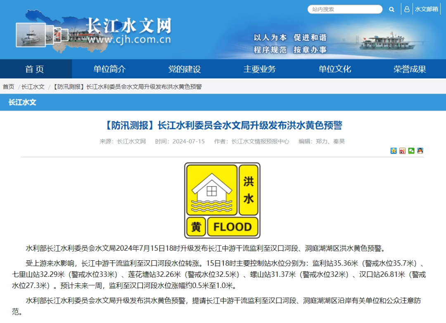Share the article via WeChat

click(411, 151)
